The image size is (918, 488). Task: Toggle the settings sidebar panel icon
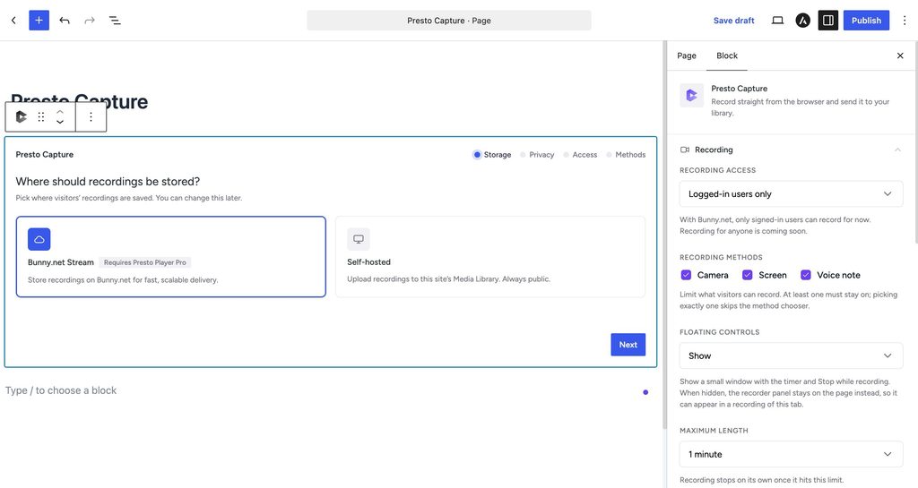tap(827, 21)
